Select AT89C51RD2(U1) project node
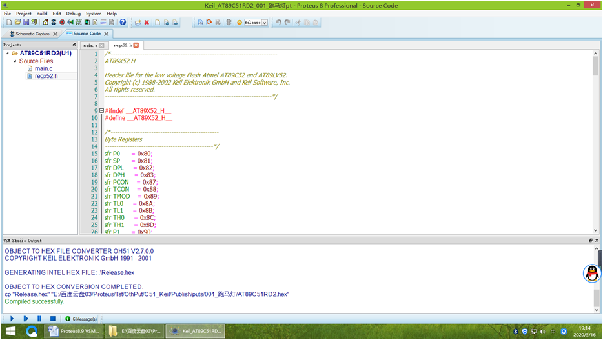 (46, 54)
